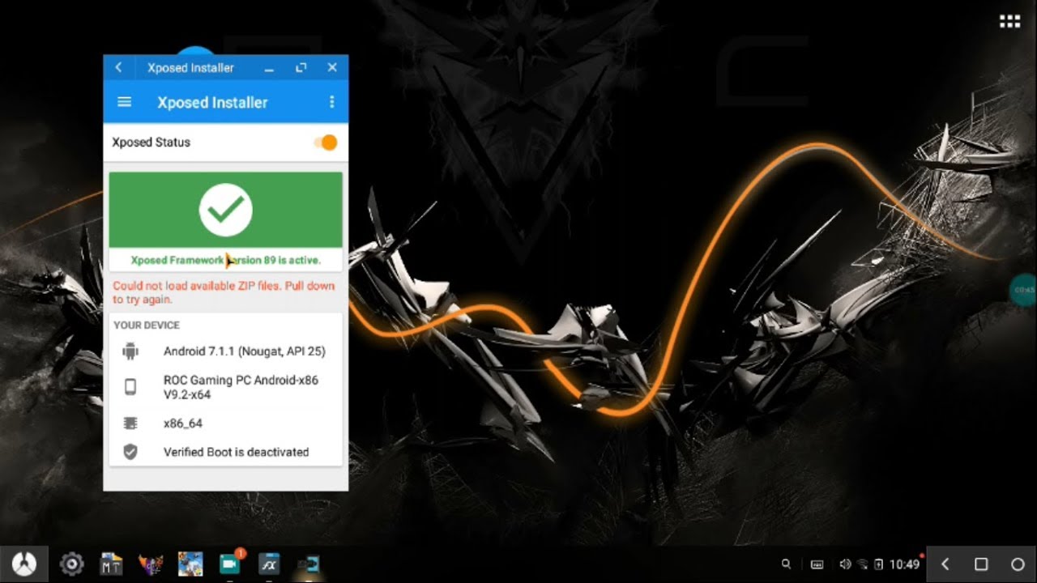Click the window back arrow beside Xposed Installer title
Image resolution: width=1037 pixels, height=583 pixels.
[x=118, y=68]
